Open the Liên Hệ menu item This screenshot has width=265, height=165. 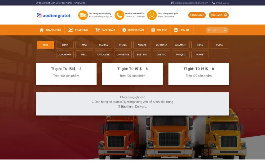click(x=182, y=30)
